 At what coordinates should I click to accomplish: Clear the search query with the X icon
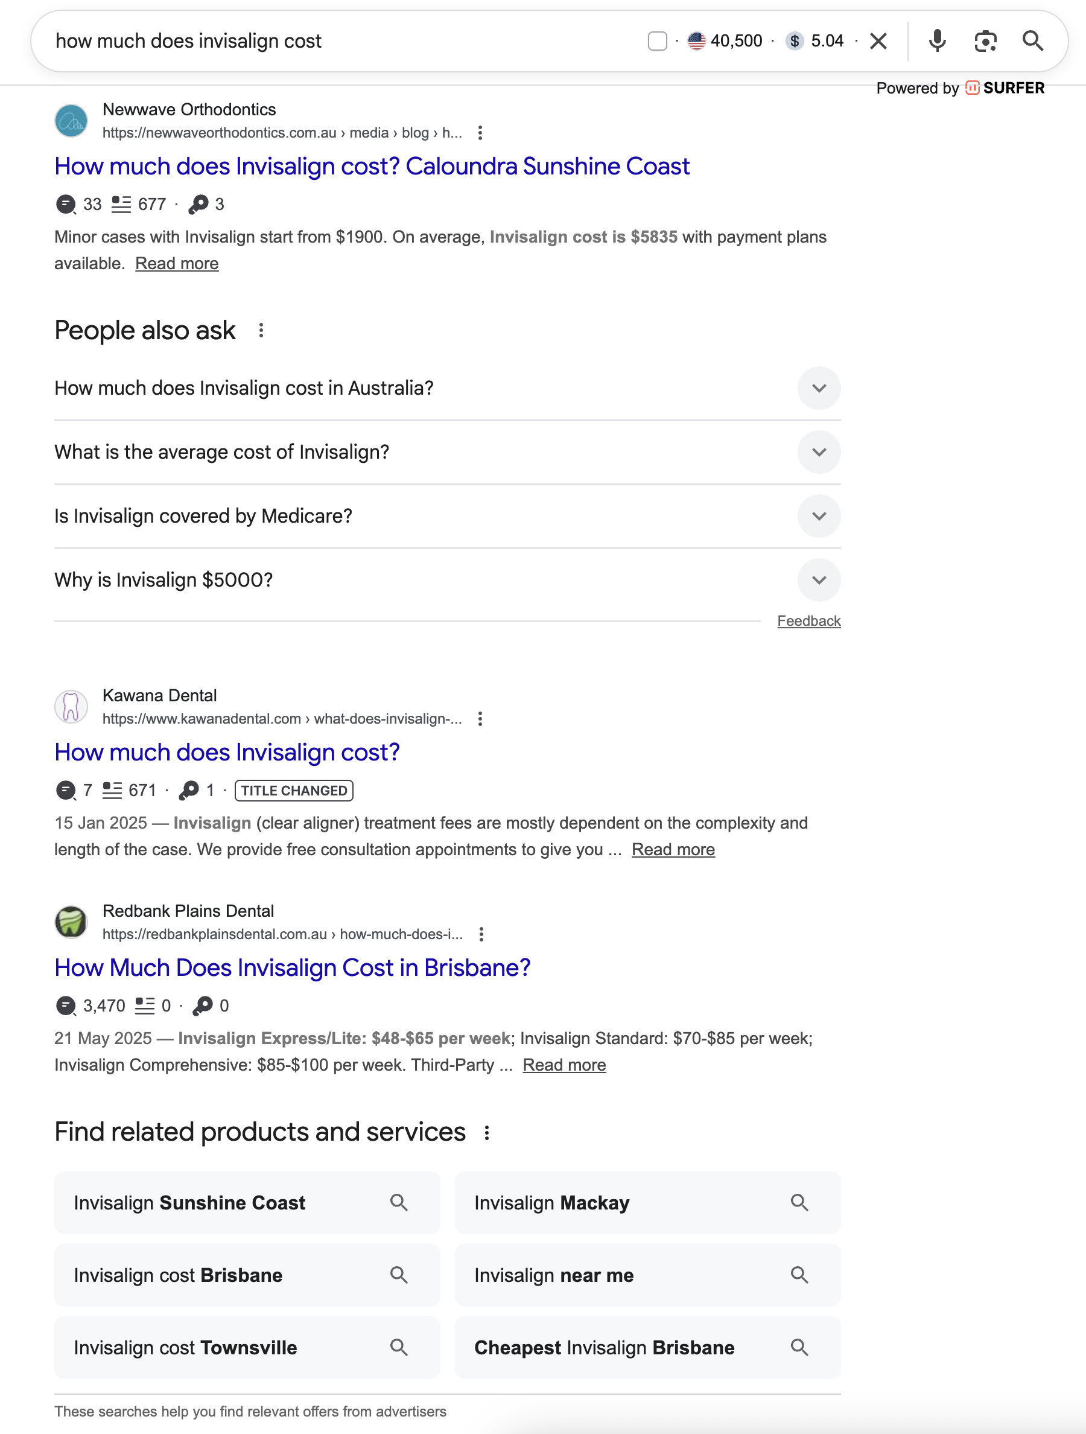878,41
